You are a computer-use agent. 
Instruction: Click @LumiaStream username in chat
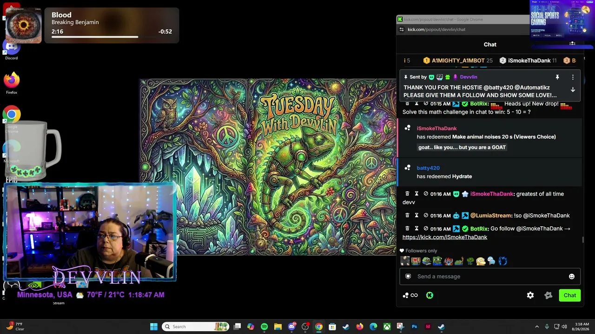pos(491,215)
